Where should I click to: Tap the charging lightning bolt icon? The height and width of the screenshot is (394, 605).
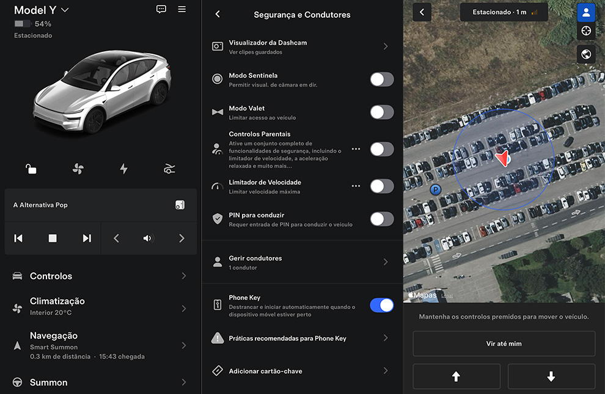[x=123, y=169]
